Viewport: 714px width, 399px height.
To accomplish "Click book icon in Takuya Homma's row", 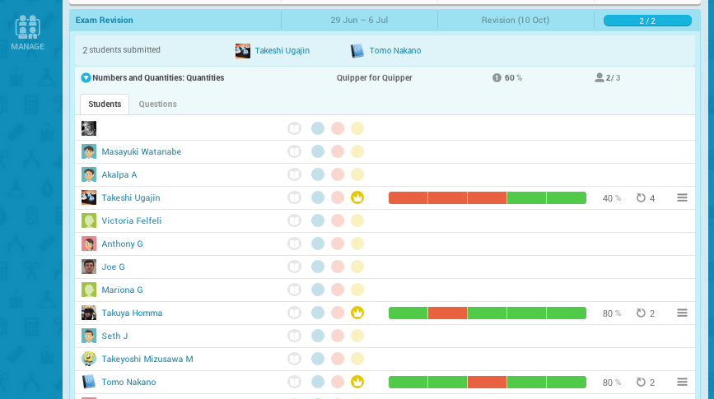I will (295, 313).
